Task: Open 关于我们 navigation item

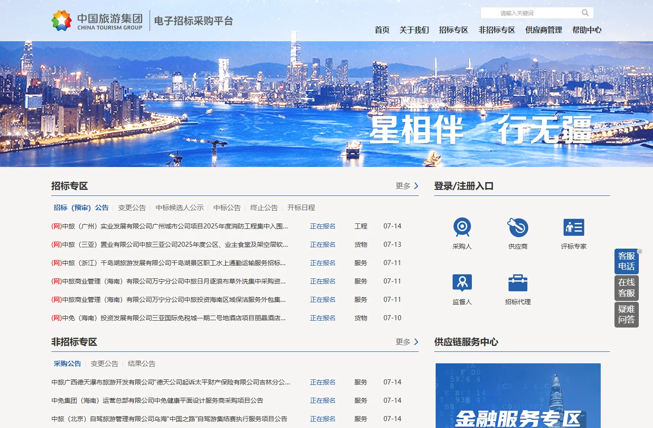Action: coord(414,30)
